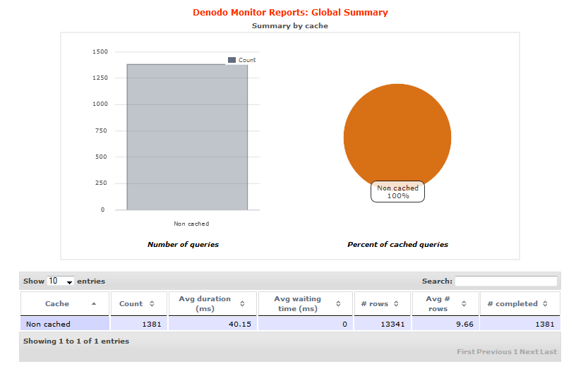This screenshot has width=588, height=376.
Task: Click the Count legend swatch in bar chart
Action: (232, 60)
